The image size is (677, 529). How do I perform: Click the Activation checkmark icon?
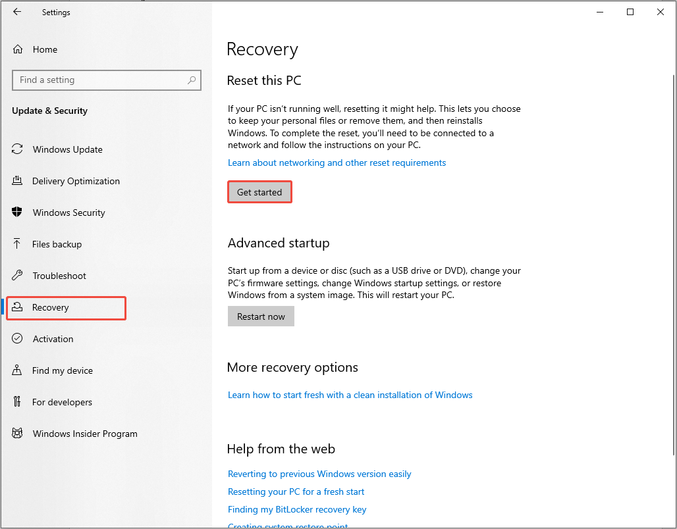point(18,339)
